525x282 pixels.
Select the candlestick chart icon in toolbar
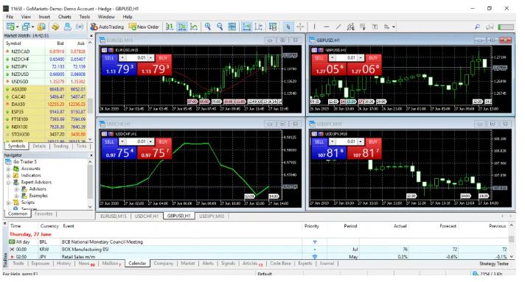pyautogui.click(x=182, y=27)
